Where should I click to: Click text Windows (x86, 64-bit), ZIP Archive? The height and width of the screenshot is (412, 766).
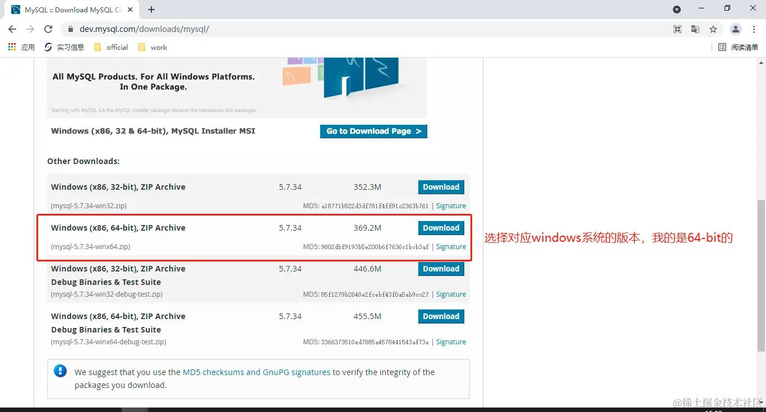(118, 228)
